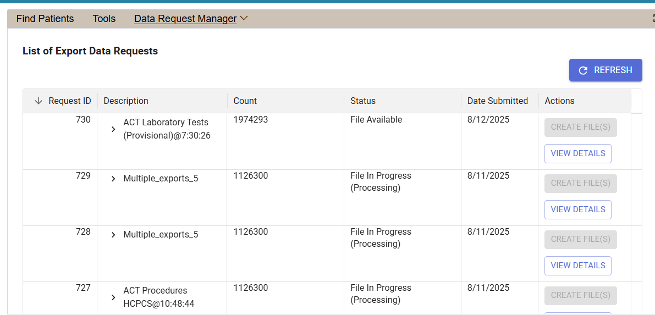Expand ACT Laboratory Tests row chevron
This screenshot has width=655, height=315.
(113, 129)
